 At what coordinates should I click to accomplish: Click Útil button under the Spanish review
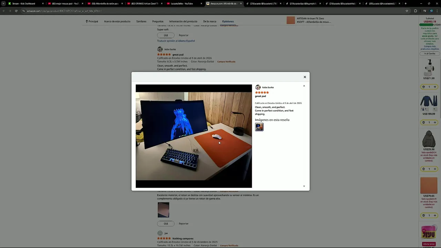(166, 224)
